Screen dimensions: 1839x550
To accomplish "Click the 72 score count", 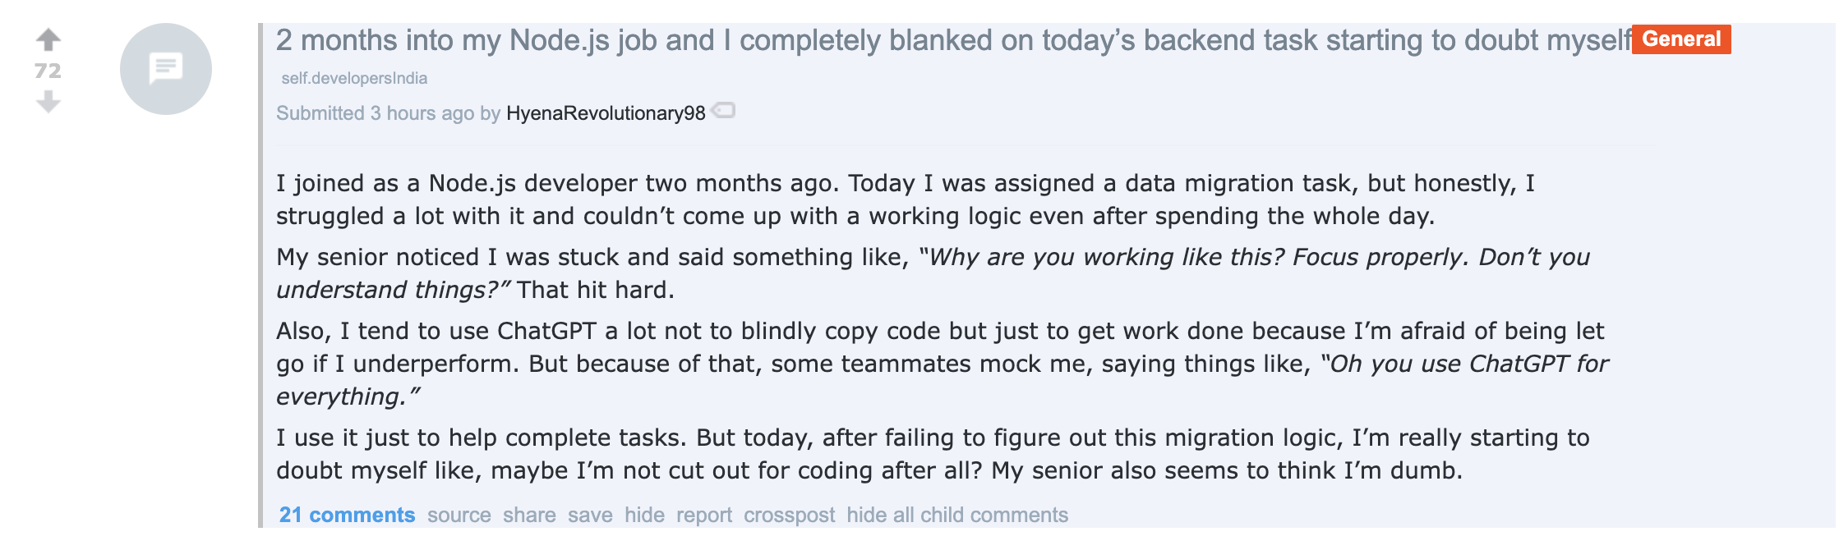I will [48, 71].
